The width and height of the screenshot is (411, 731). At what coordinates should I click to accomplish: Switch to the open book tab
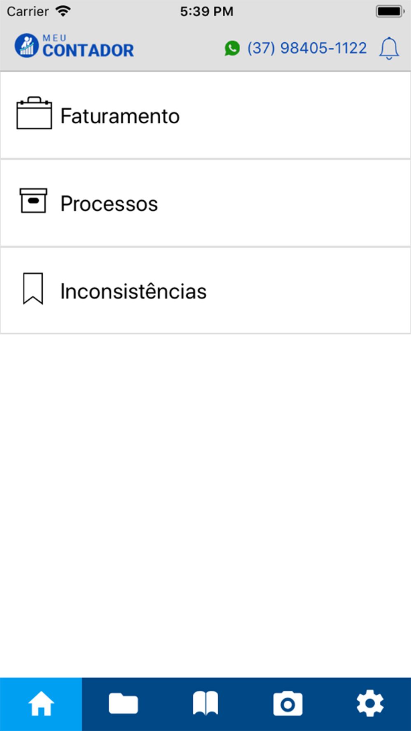tap(205, 704)
